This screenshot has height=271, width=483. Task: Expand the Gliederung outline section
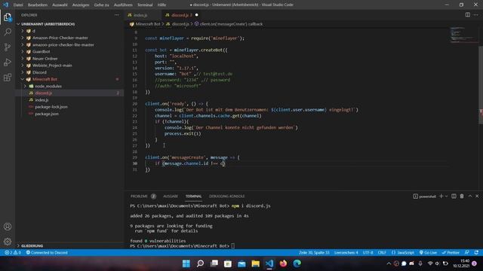pyautogui.click(x=31, y=246)
